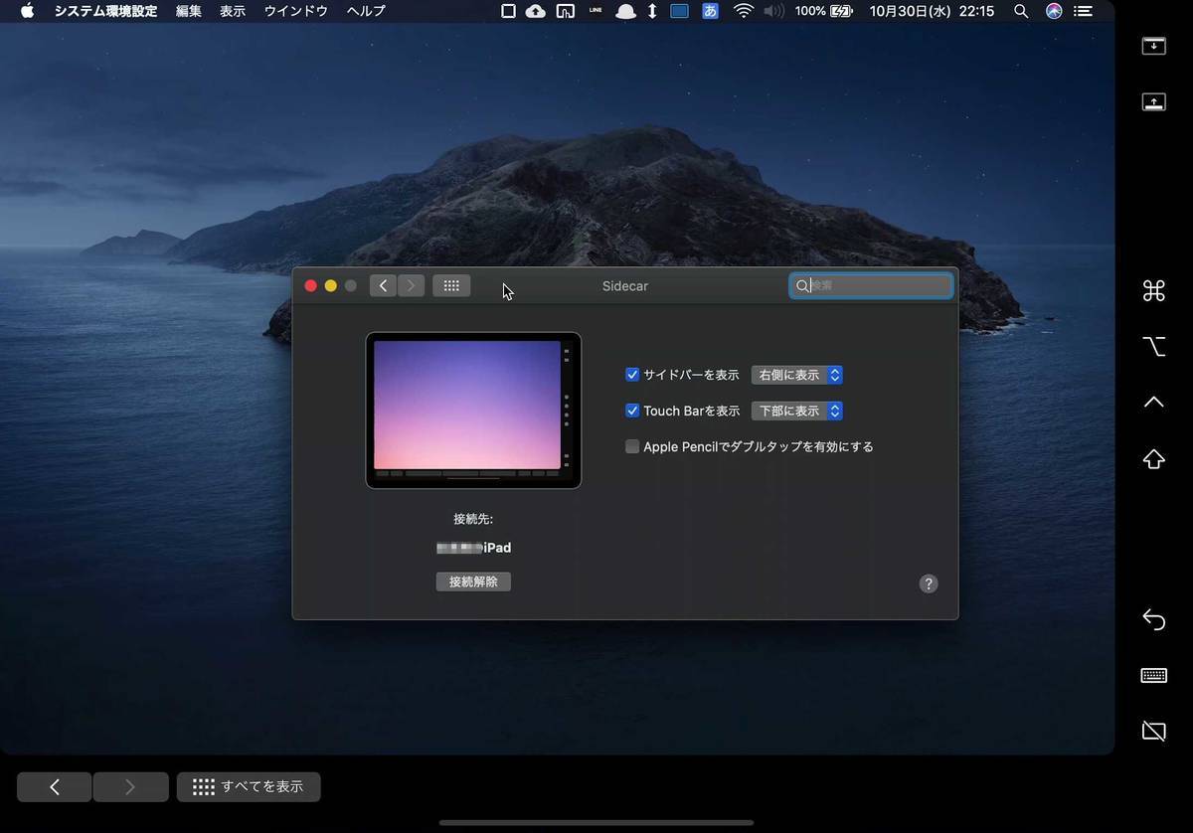The image size is (1193, 833).
Task: Open 右側に表示 sidebar position dropdown
Action: (x=797, y=375)
